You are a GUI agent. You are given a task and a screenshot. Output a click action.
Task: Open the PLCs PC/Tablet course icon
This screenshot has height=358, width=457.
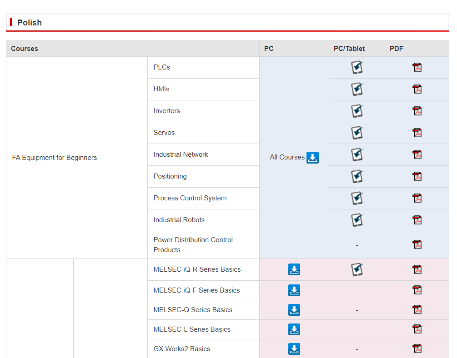[357, 68]
